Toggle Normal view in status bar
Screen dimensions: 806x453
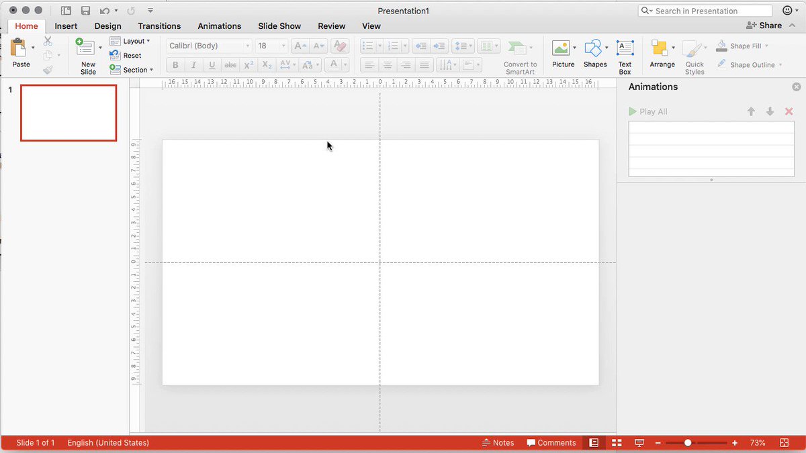(x=594, y=443)
